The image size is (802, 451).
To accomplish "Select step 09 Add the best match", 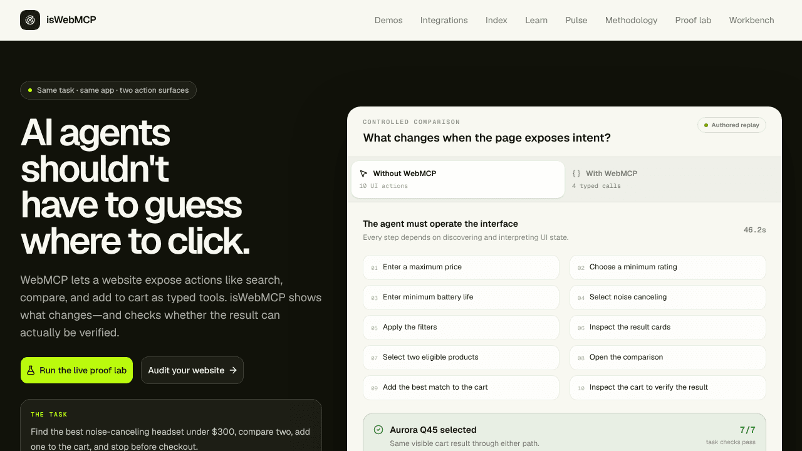I will tap(461, 388).
